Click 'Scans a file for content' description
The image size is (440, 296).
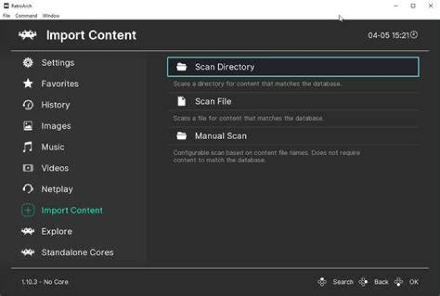pyautogui.click(x=248, y=118)
